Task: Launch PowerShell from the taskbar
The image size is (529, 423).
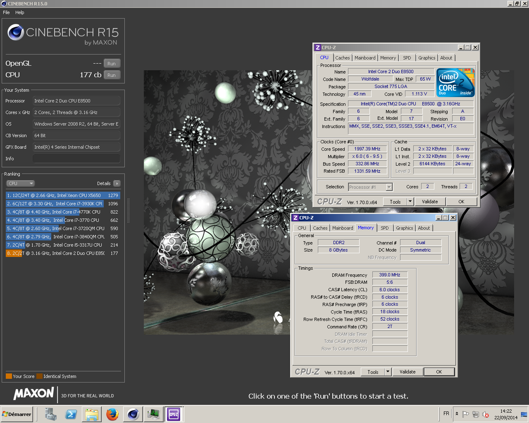Action: point(71,414)
